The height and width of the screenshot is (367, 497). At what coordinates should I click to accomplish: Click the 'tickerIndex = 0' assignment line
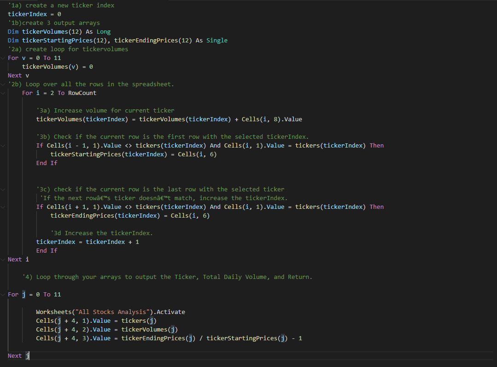pos(35,14)
